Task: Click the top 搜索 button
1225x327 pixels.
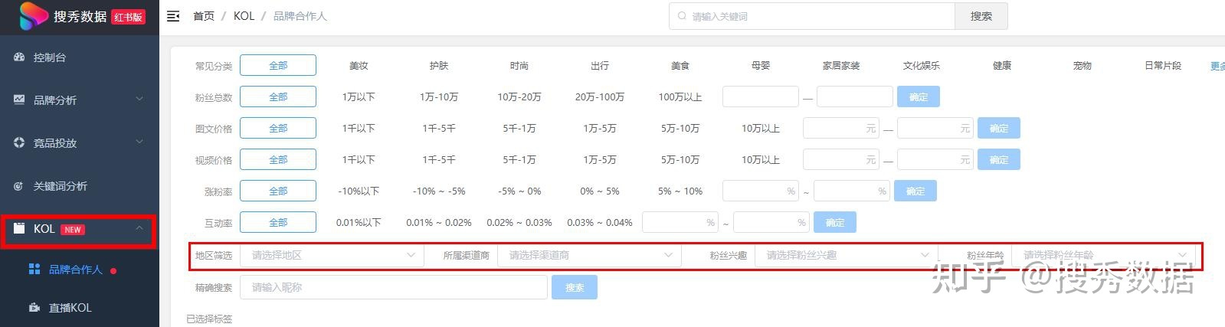Action: (981, 16)
